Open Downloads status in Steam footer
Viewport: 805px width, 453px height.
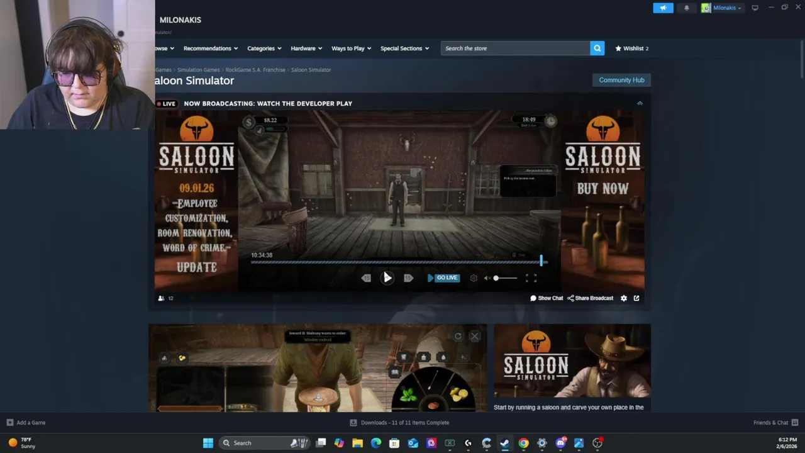click(399, 423)
